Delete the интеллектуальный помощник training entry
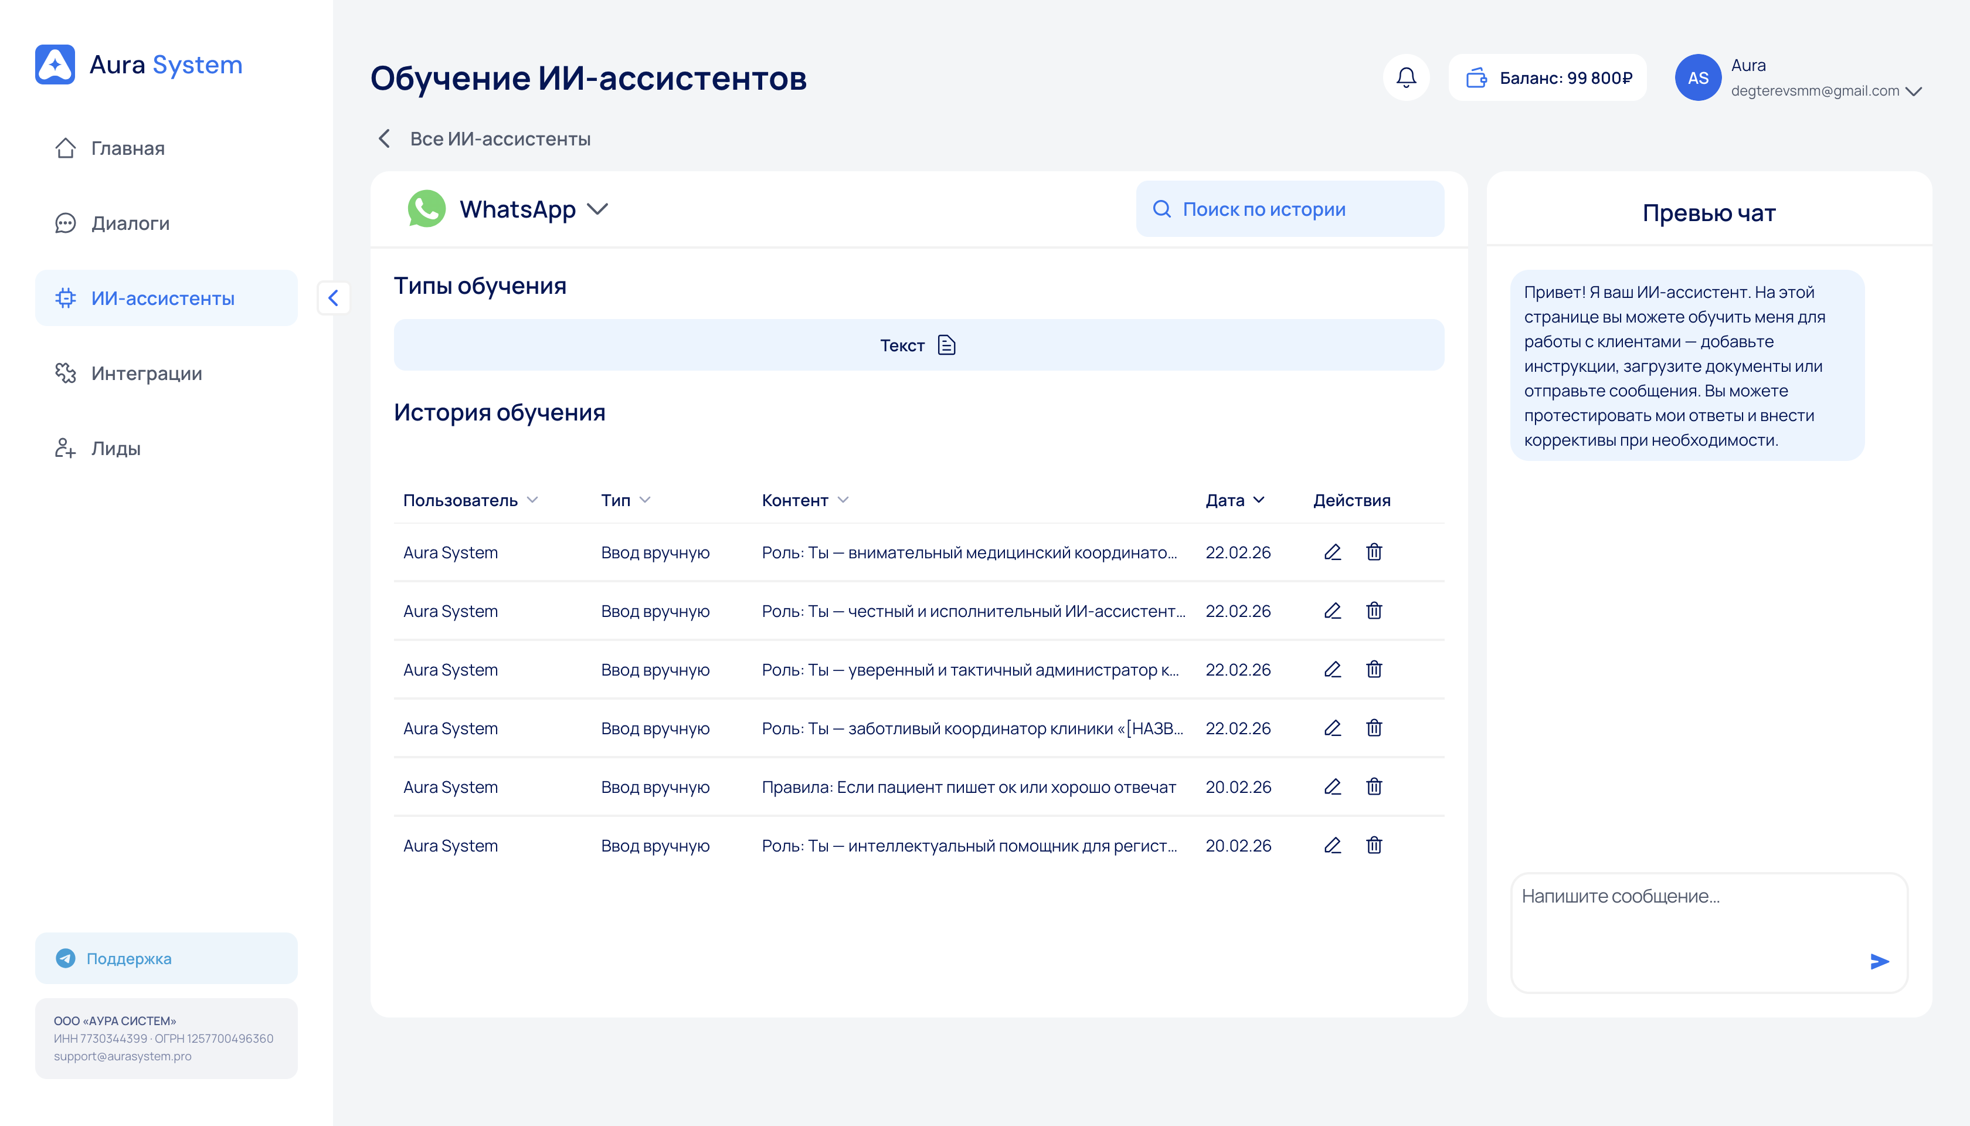Screen dimensions: 1970x1126 (x=1374, y=845)
